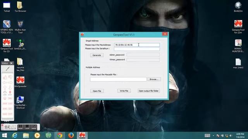The image size is (248, 139).
Task: Pause the ezvid recording
Action: tap(21, 127)
